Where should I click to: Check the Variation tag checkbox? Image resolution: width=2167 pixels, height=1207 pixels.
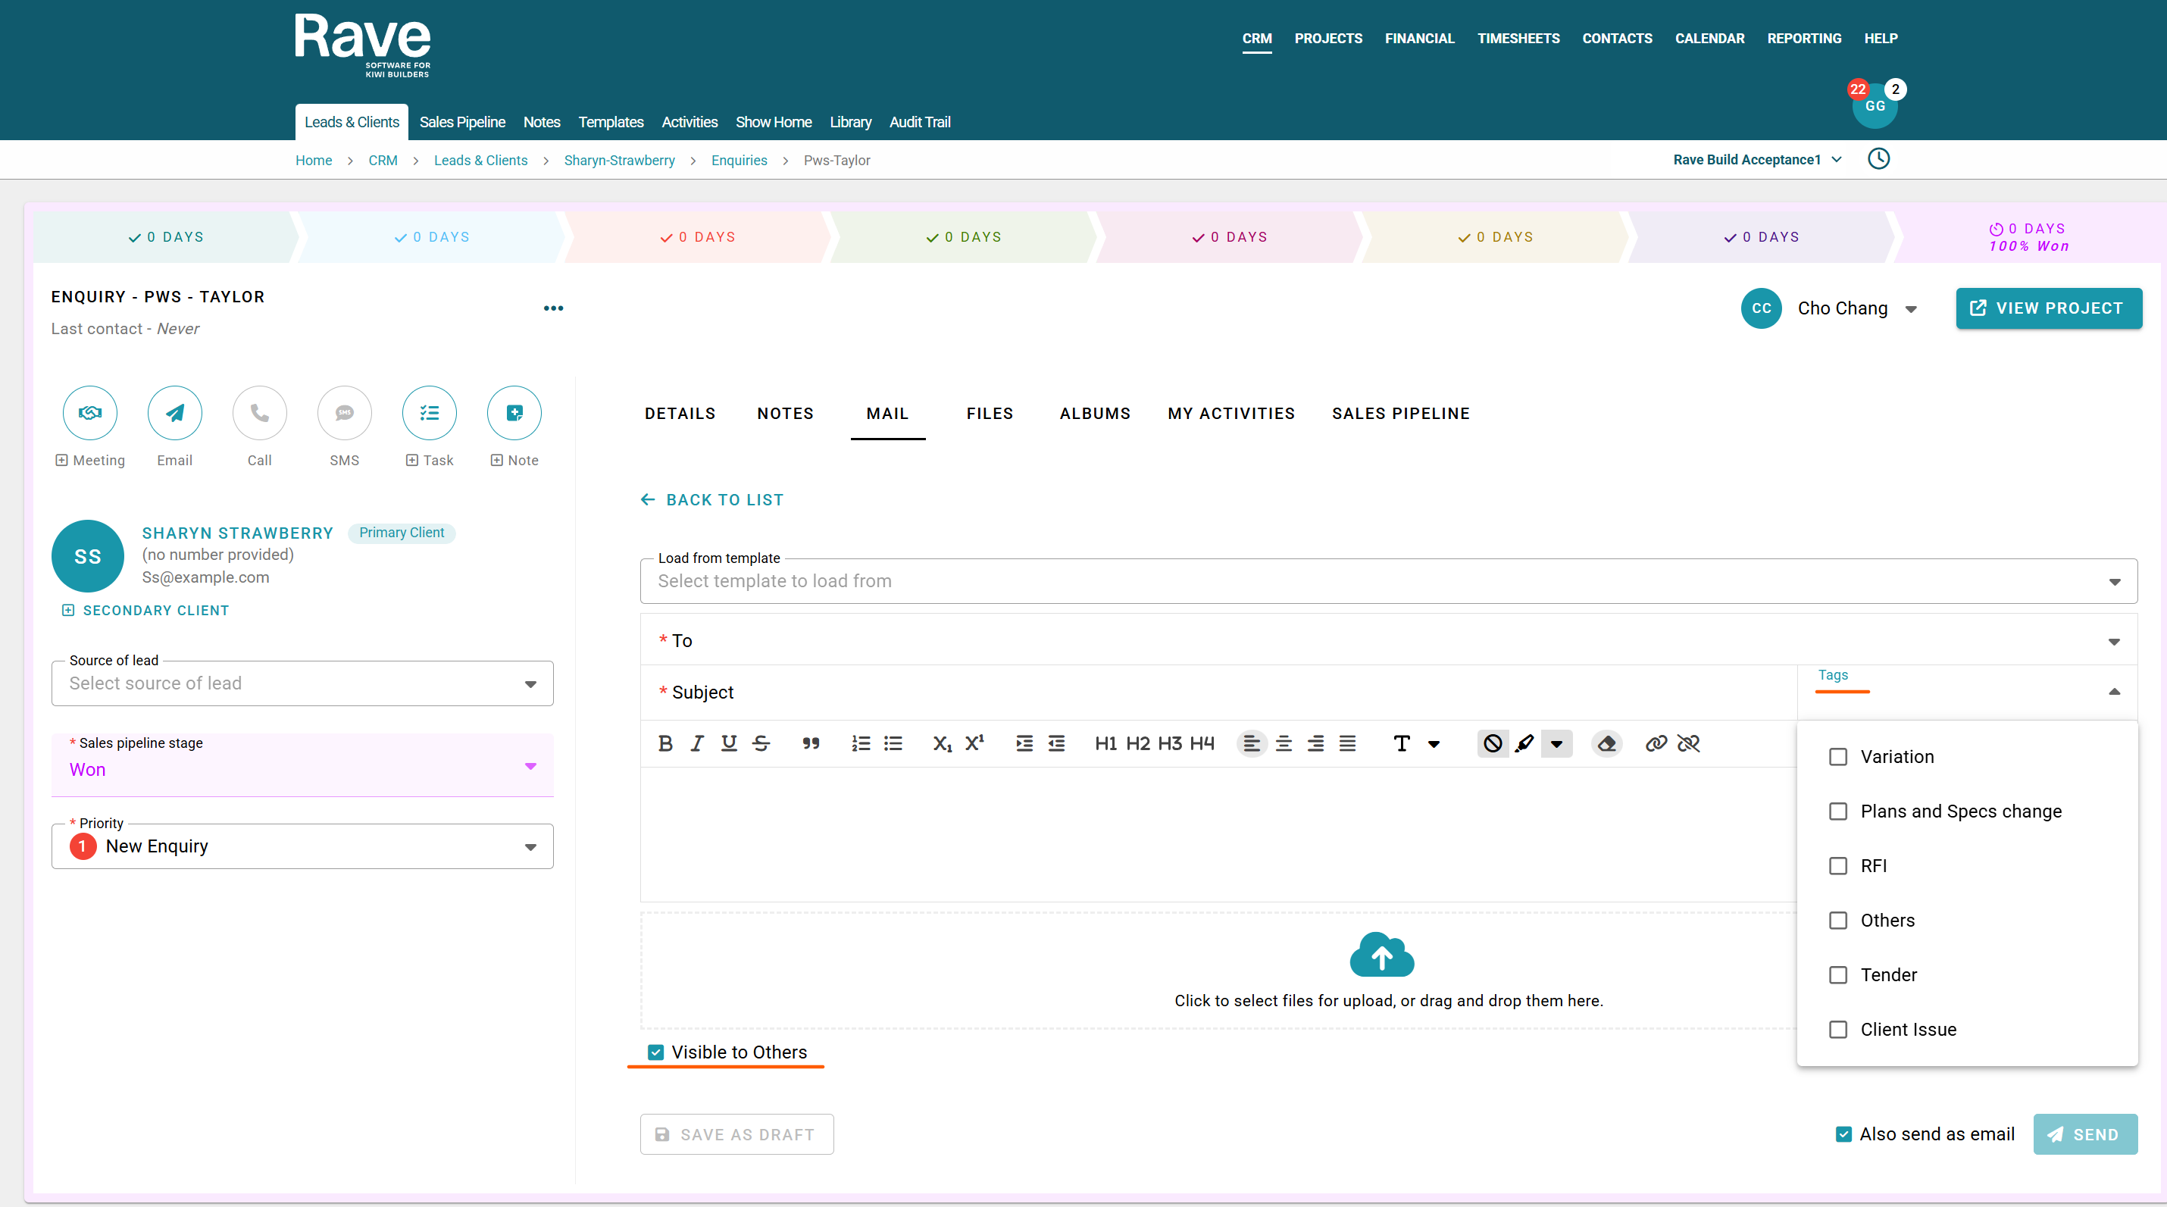(x=1838, y=757)
